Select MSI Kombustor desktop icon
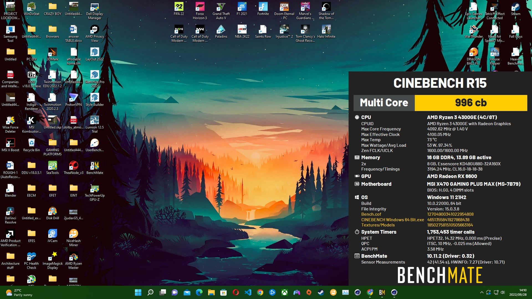Image resolution: width=532 pixels, height=299 pixels. pyautogui.click(x=31, y=124)
